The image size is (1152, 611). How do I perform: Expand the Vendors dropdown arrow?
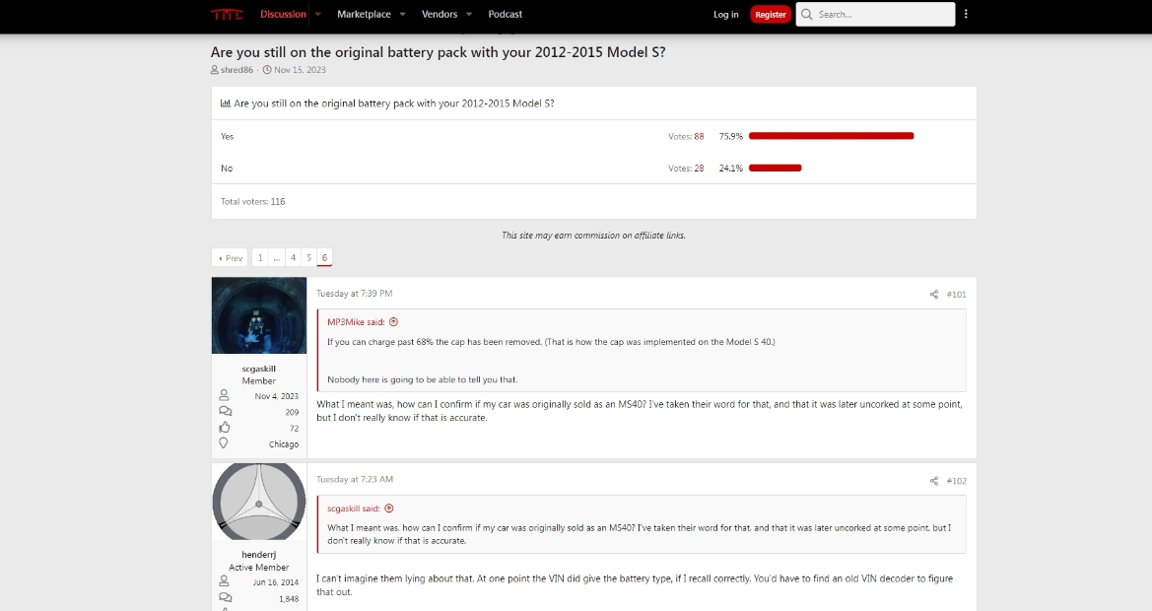pos(469,14)
